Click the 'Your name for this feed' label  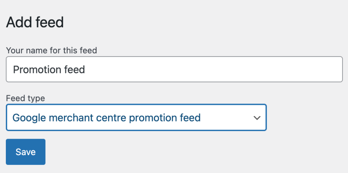coord(52,50)
